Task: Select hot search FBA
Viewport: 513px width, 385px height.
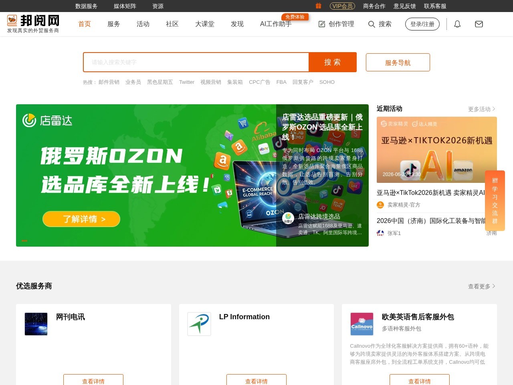Action: point(281,82)
